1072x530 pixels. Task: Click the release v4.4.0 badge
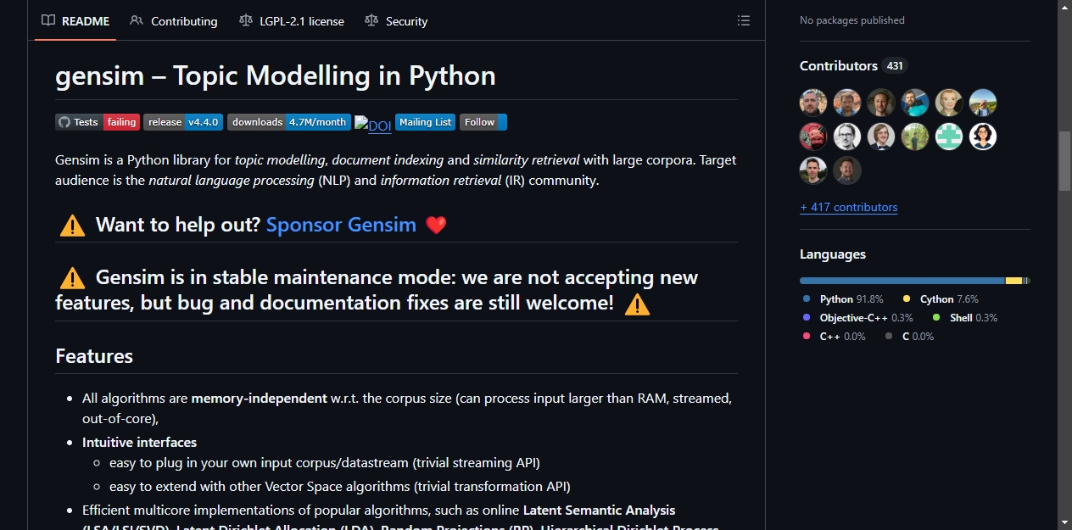pos(183,122)
